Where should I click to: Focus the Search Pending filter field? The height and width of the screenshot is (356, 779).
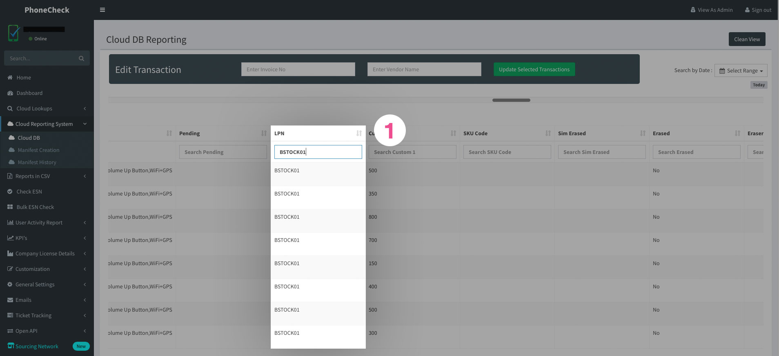(x=223, y=152)
